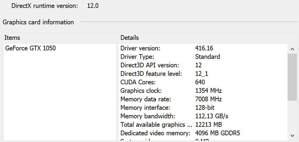This screenshot has height=142, width=299.
Task: Click the Graphics card information heading
Action: [38, 22]
